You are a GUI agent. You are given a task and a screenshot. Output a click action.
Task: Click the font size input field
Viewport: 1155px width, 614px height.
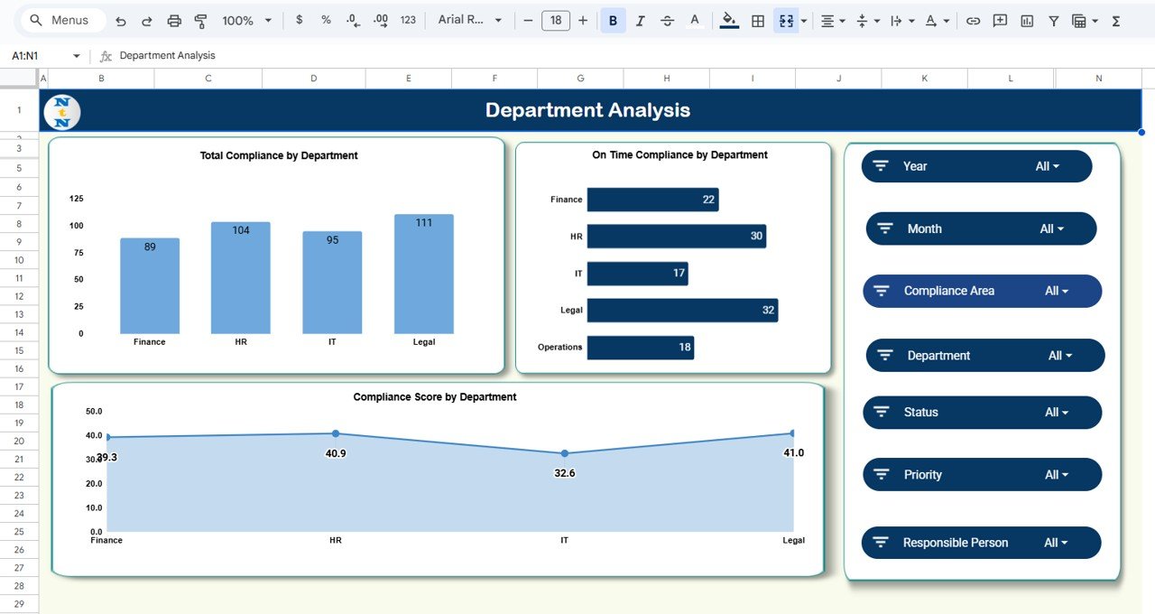click(x=555, y=19)
